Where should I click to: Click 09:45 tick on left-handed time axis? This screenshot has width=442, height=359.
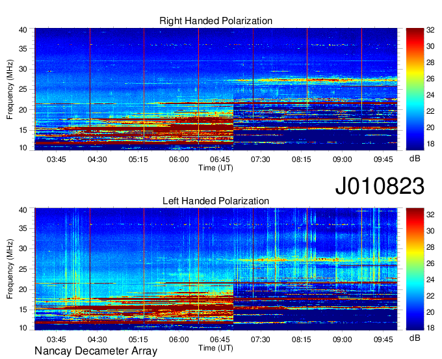(x=383, y=339)
